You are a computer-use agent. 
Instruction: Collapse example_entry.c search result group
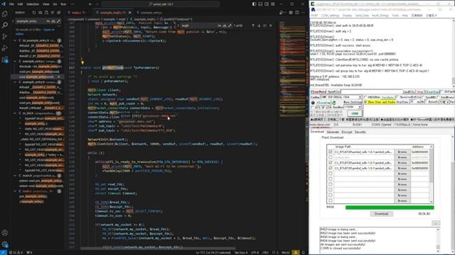15,62
